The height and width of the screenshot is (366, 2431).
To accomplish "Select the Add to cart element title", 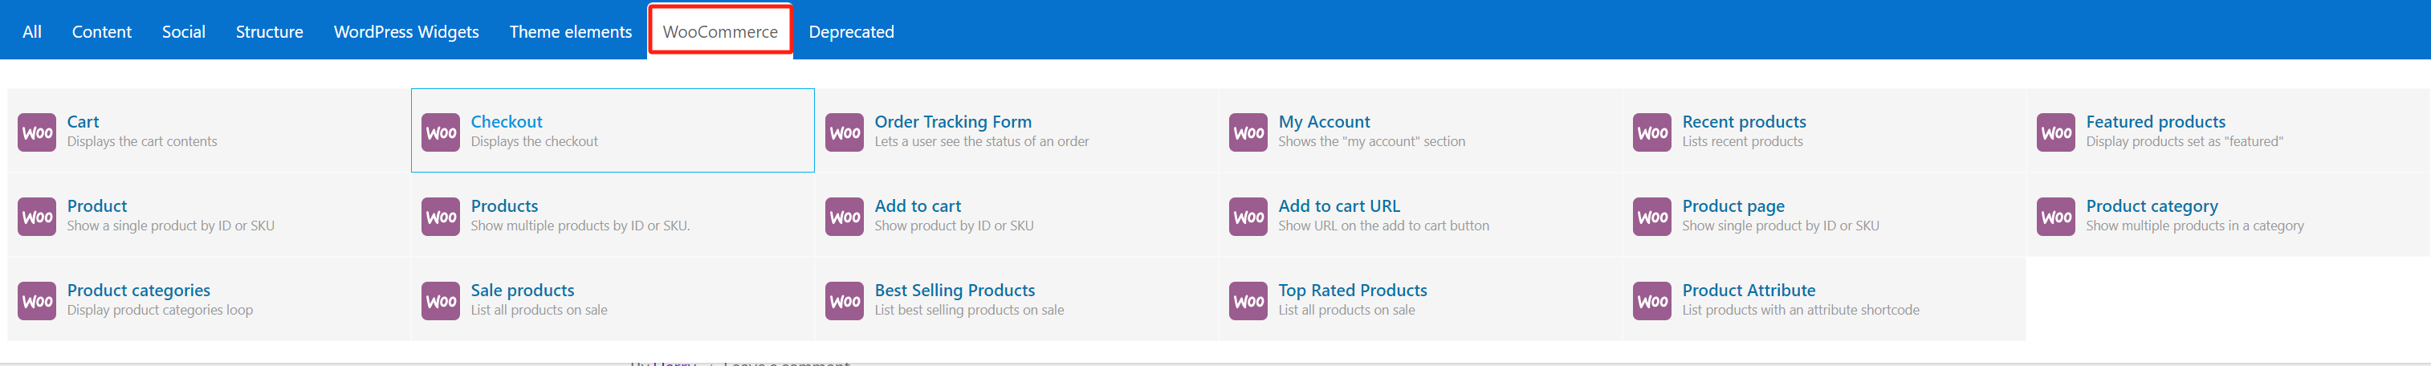I will point(918,205).
